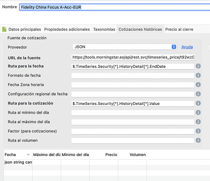Open the Proveedor JSON dropdown
Viewport: 210px width, 181px height.
(125, 47)
